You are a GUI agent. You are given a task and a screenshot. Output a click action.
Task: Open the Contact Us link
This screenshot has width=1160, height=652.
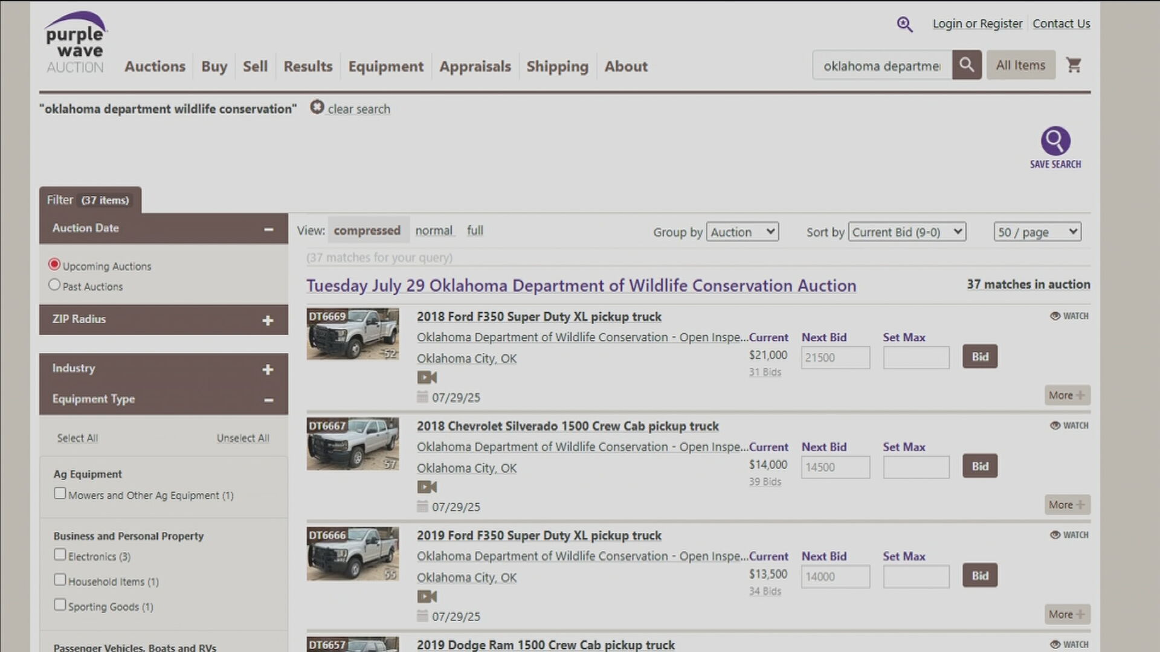tap(1062, 24)
